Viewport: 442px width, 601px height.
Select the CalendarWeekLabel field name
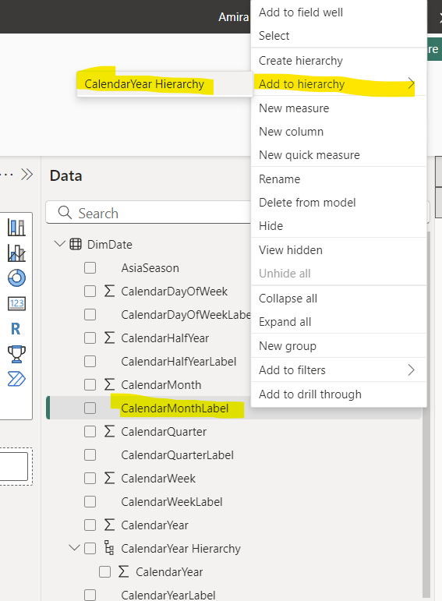click(171, 502)
